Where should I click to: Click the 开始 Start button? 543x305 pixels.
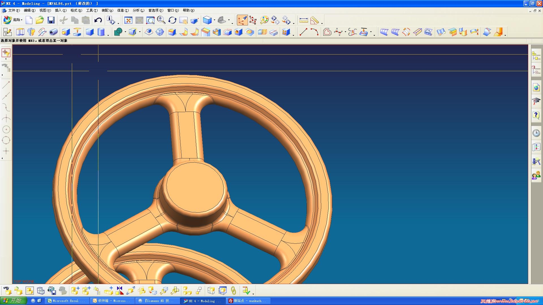(x=13, y=300)
